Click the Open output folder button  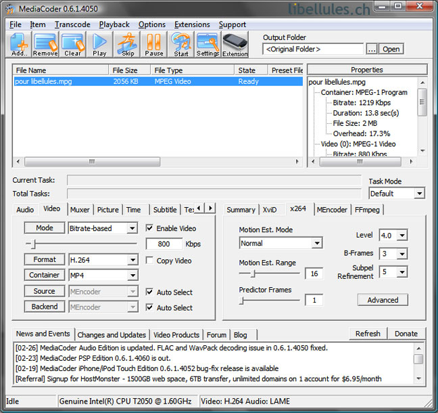(391, 49)
